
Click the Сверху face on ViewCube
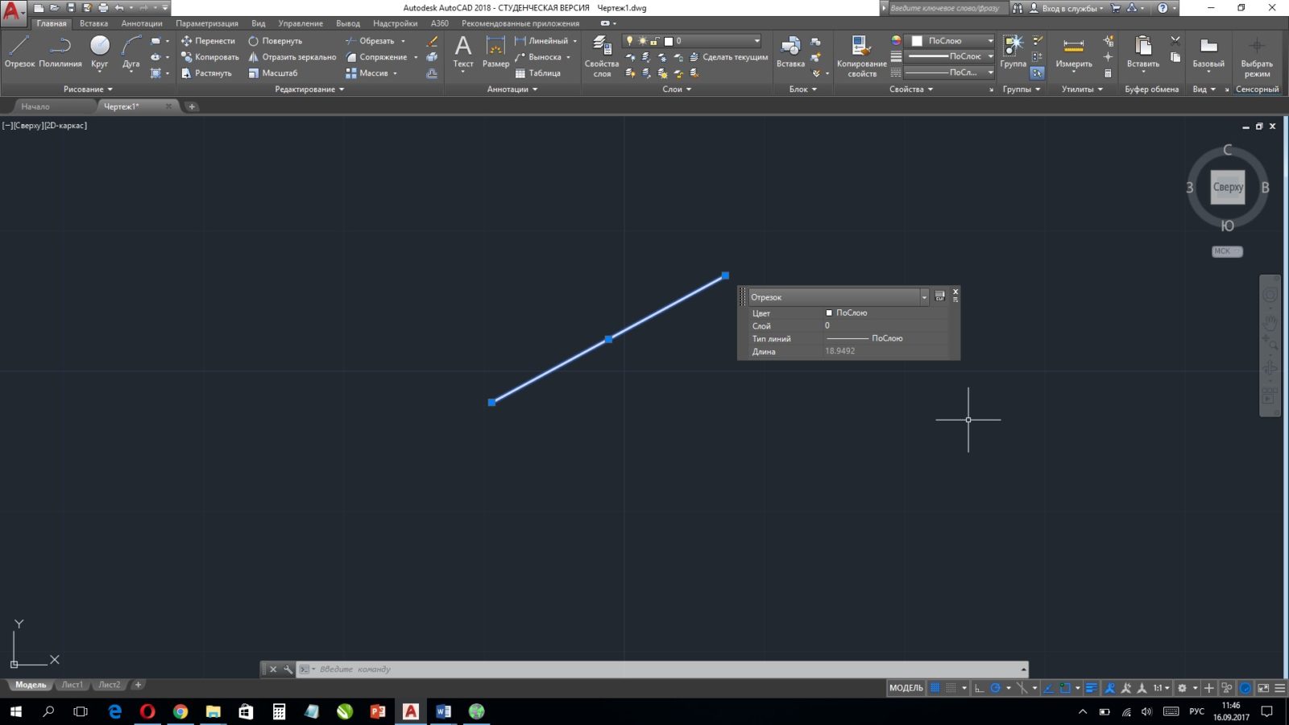[1228, 187]
